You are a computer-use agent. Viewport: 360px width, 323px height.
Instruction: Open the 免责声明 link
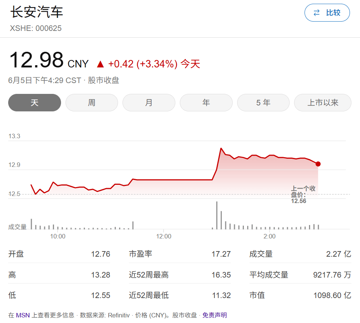(x=214, y=315)
